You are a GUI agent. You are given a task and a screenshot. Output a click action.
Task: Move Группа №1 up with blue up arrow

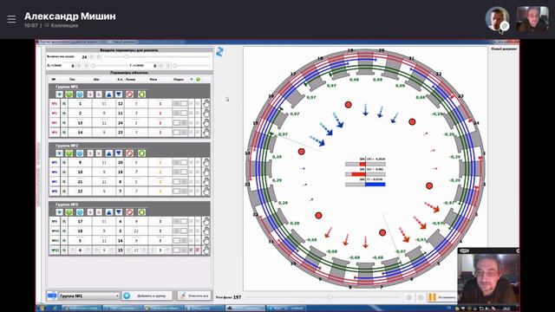click(x=109, y=94)
